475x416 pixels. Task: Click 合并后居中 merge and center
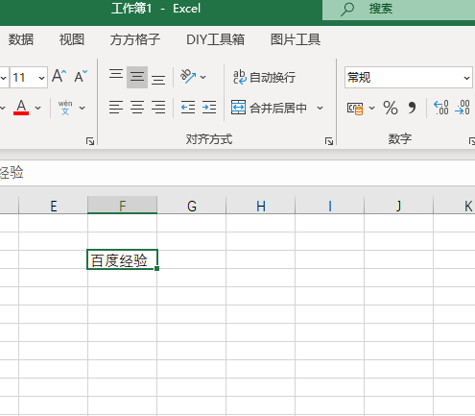tap(270, 108)
